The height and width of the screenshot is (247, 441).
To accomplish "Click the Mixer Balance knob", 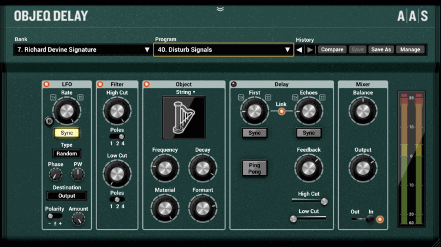I will pos(363,111).
